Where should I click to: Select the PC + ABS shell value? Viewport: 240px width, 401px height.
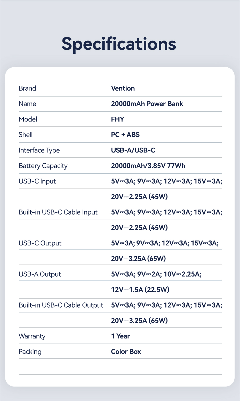[x=125, y=135]
